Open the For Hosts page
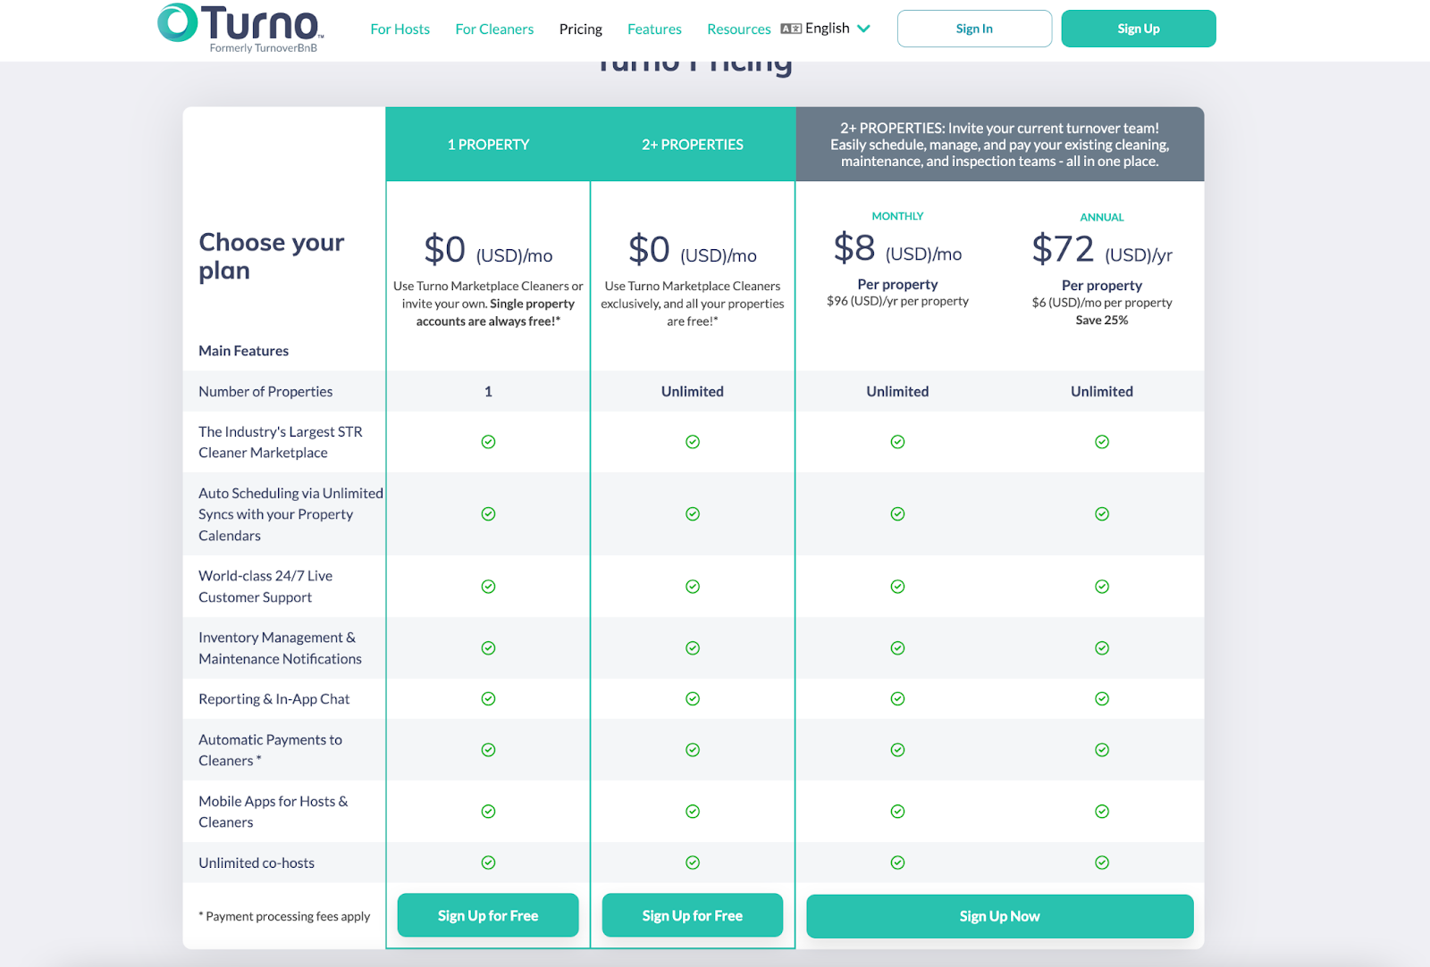The width and height of the screenshot is (1430, 967). 400,28
